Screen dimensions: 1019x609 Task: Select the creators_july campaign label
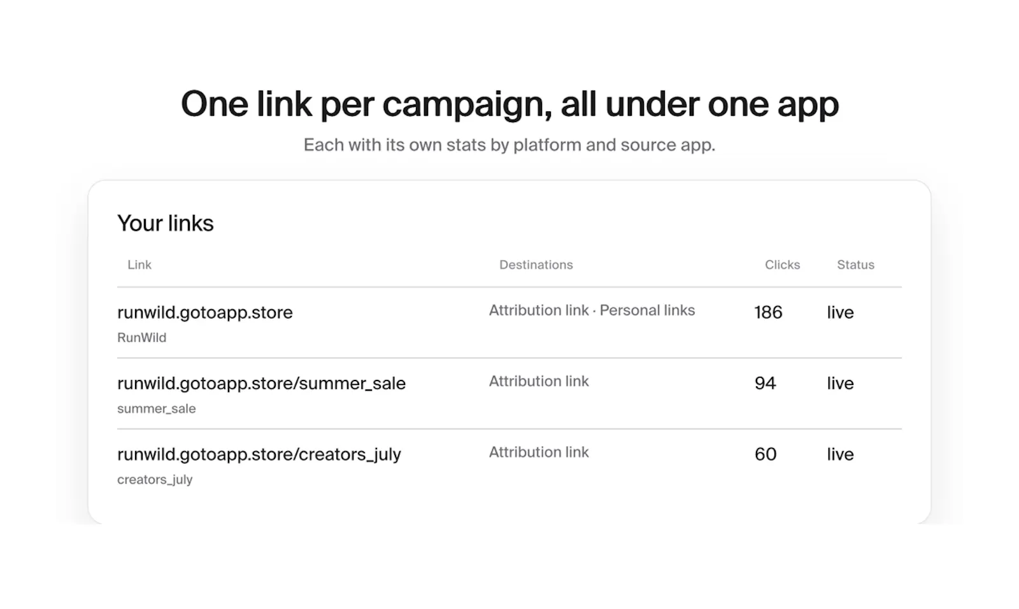point(155,480)
